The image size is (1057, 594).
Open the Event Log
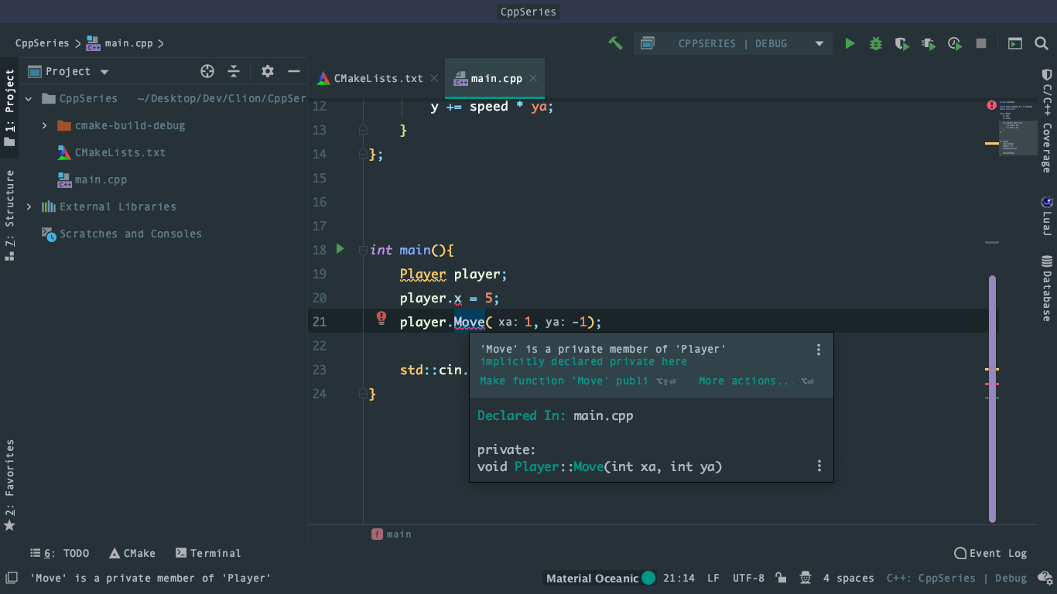990,553
